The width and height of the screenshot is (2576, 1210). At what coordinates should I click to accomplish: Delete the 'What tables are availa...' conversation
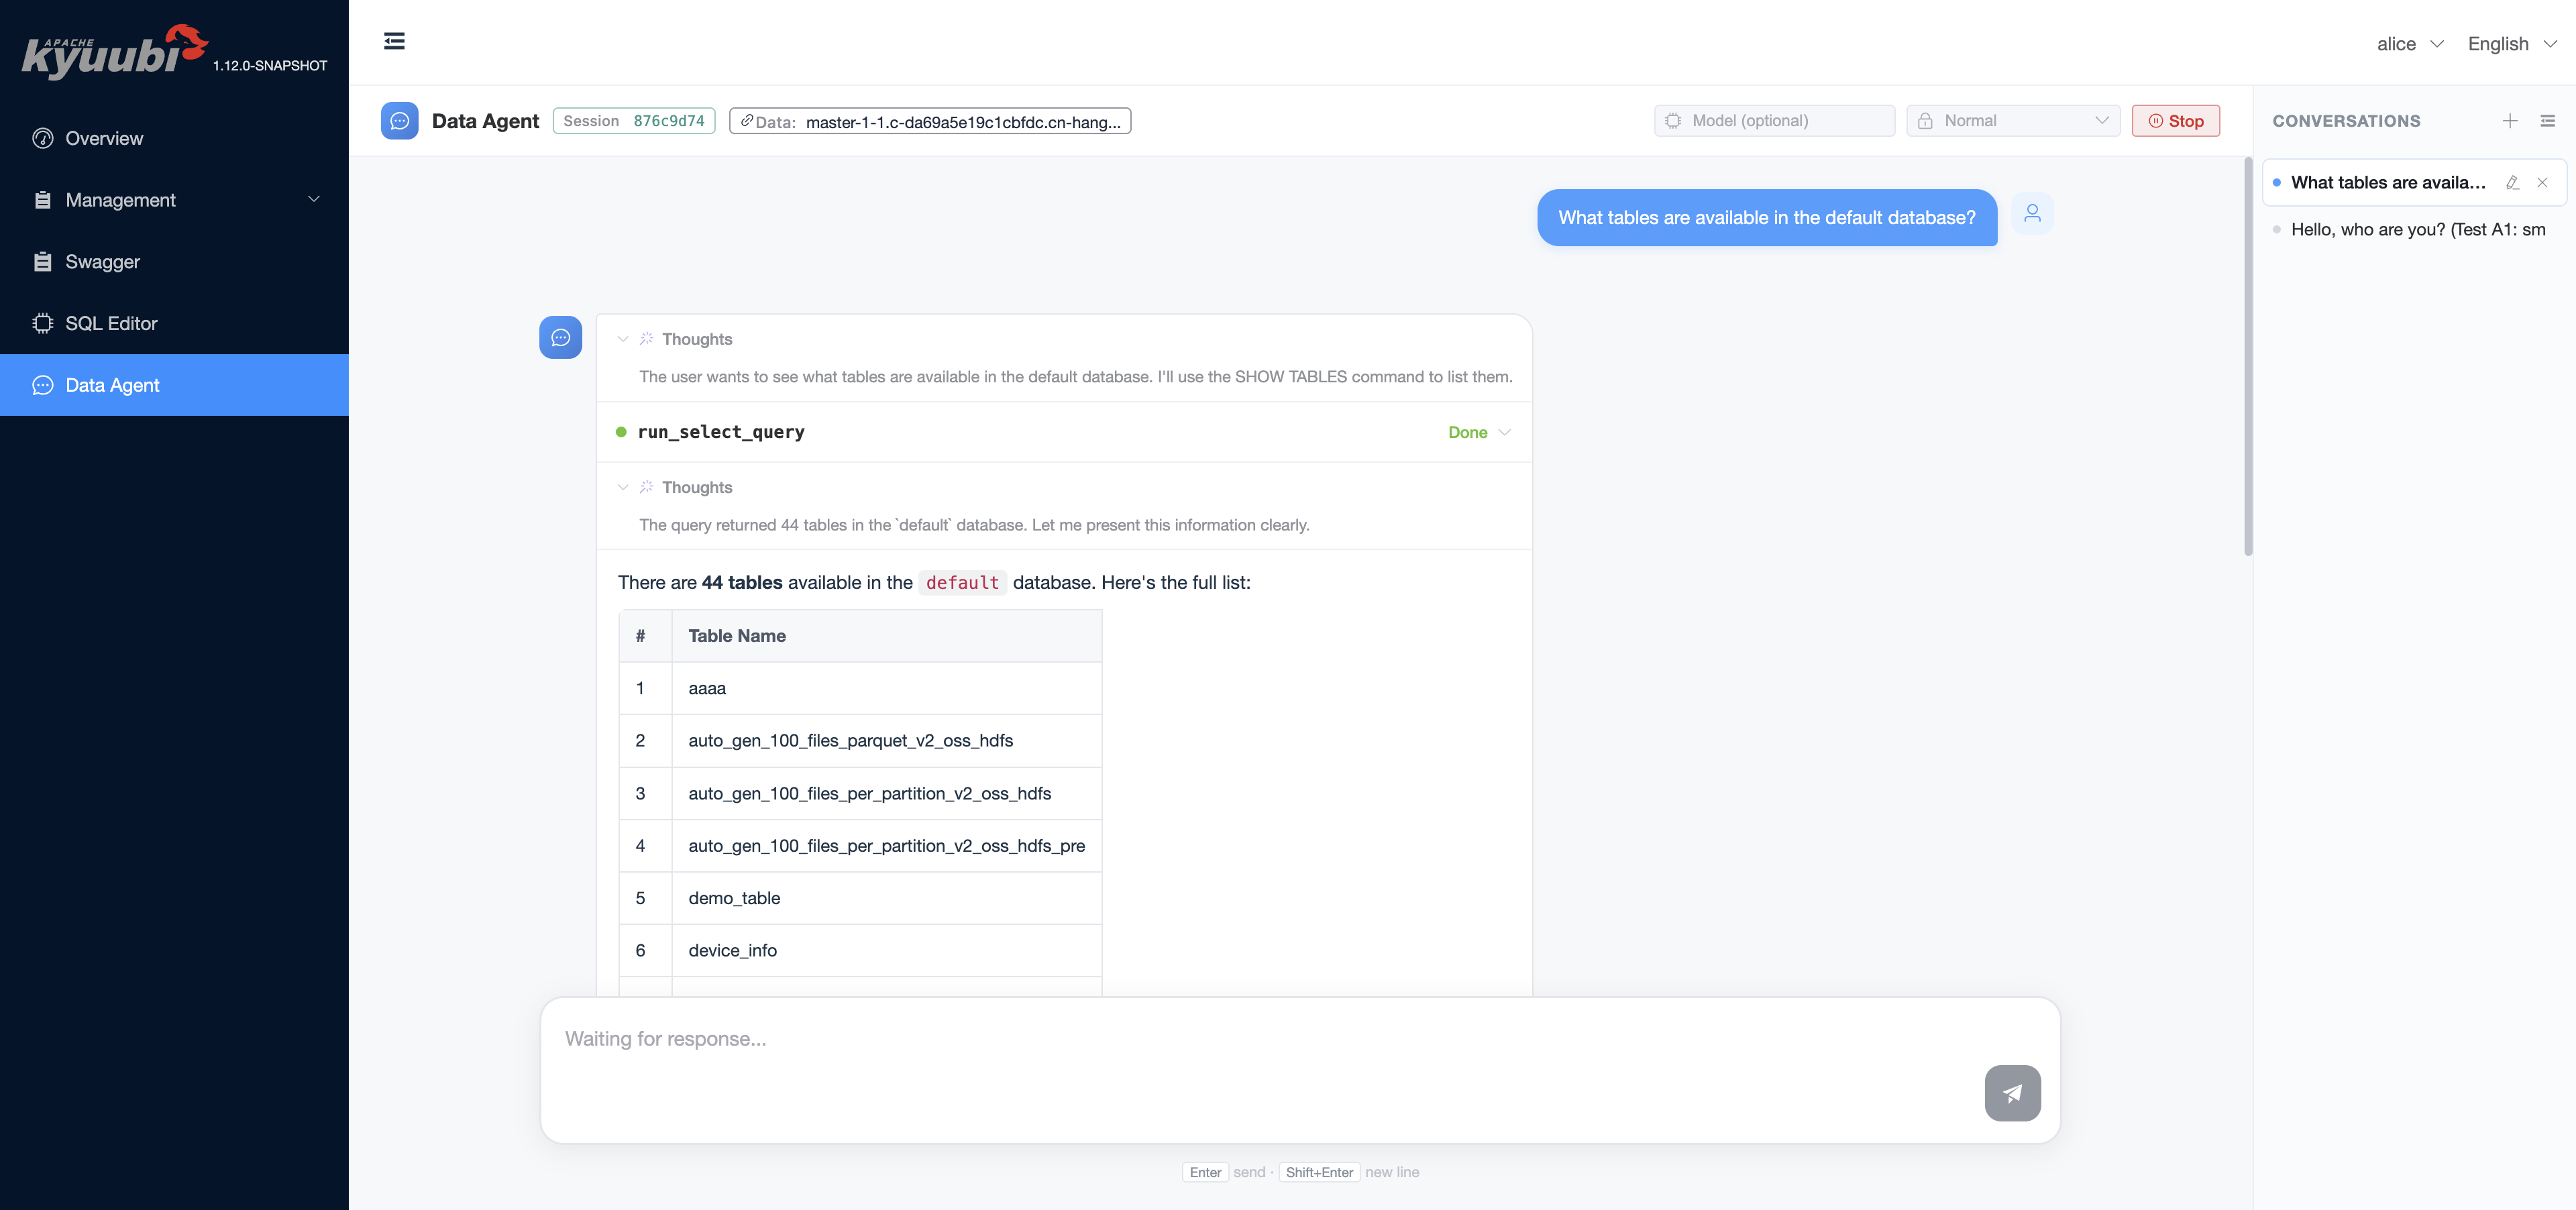pos(2542,182)
